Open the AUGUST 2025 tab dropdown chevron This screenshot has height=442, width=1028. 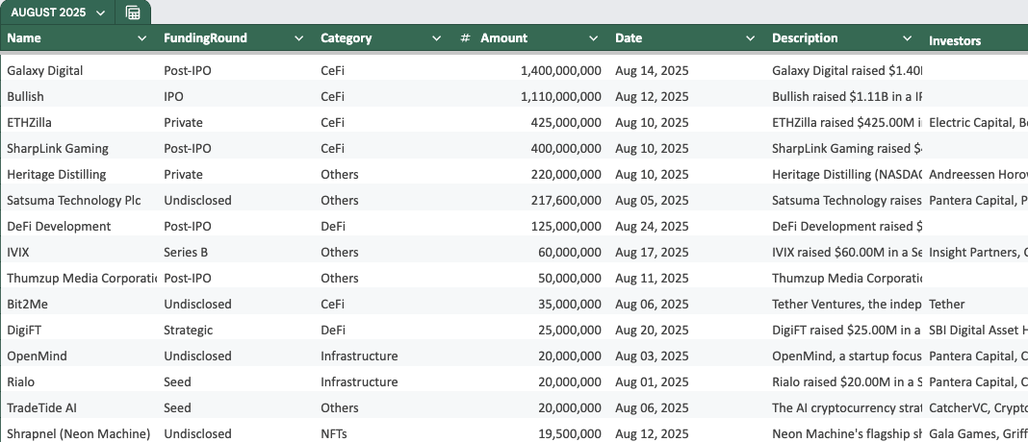pos(100,13)
